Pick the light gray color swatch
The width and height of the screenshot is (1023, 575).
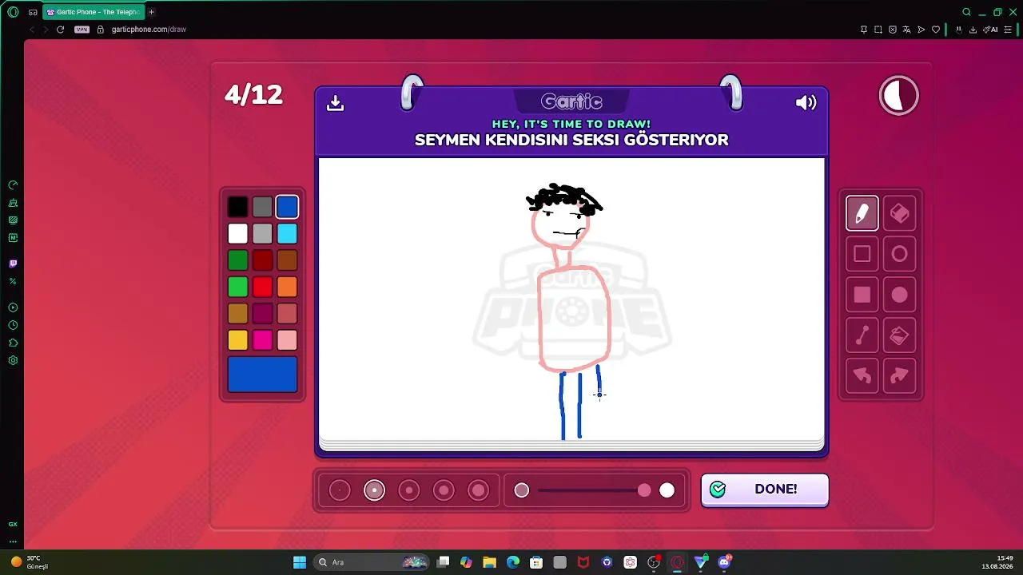point(262,233)
